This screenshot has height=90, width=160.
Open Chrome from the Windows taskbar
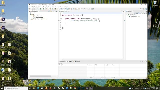click(x=75, y=88)
